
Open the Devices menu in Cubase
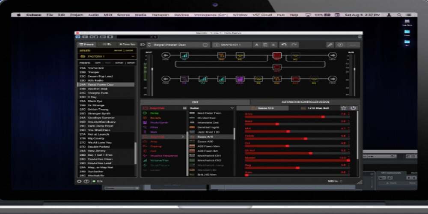click(181, 15)
